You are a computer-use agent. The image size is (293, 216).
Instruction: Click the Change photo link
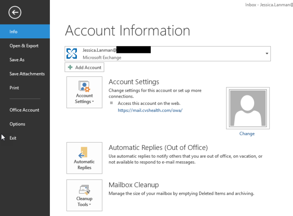pos(247,134)
